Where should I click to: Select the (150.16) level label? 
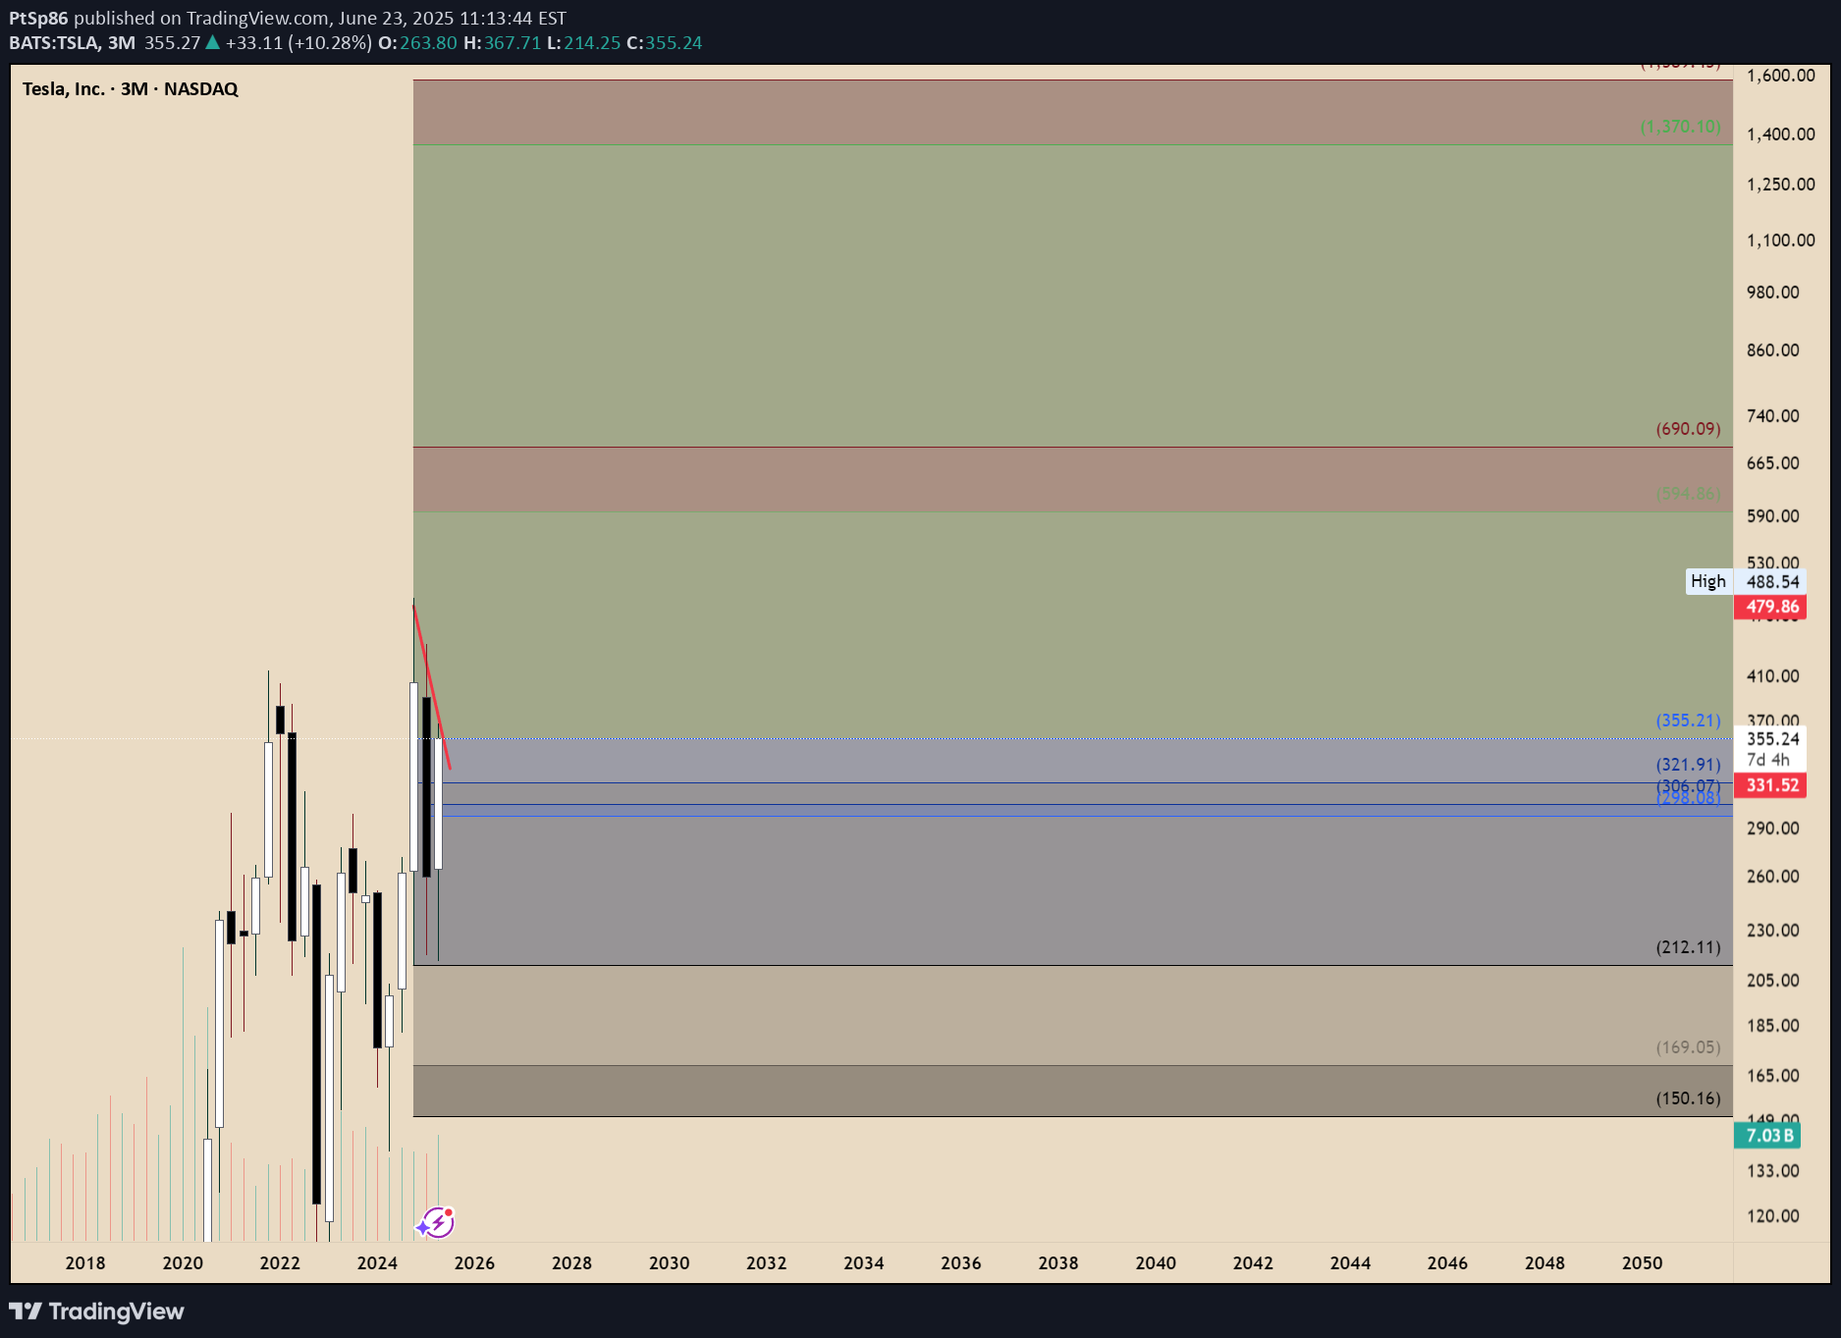point(1688,1098)
